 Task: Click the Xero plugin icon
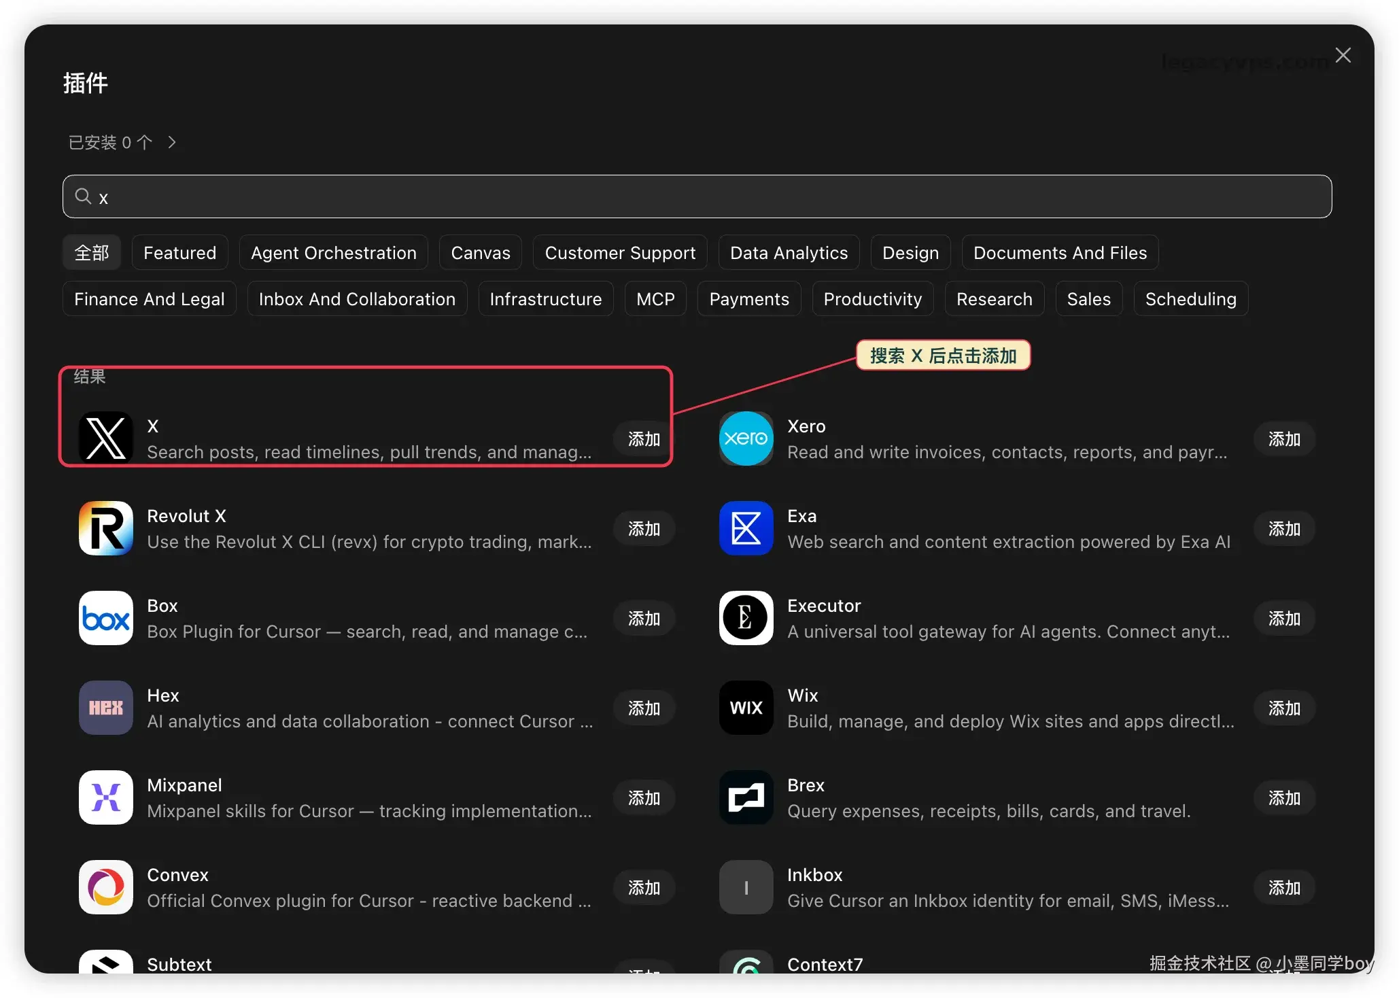coord(746,438)
